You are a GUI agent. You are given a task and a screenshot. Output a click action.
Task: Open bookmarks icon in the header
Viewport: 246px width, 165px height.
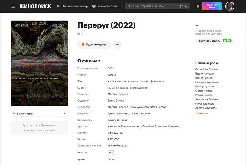(x=198, y=6)
